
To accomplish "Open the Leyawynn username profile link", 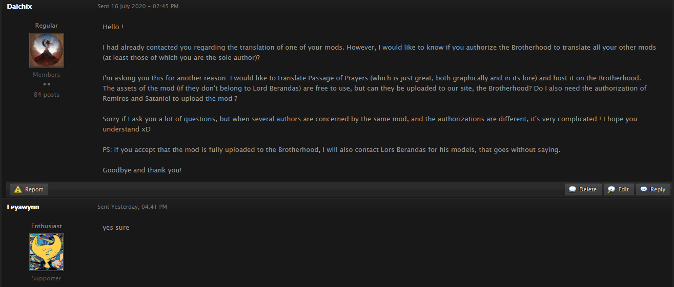I will pos(23,207).
